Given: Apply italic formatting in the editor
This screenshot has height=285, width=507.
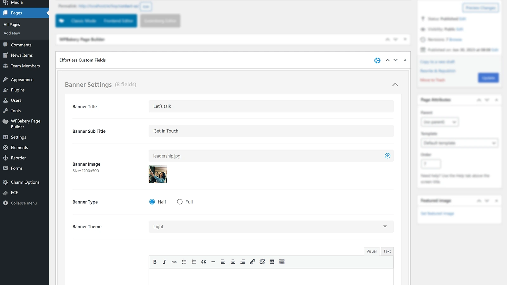Looking at the screenshot, I should coord(164,262).
